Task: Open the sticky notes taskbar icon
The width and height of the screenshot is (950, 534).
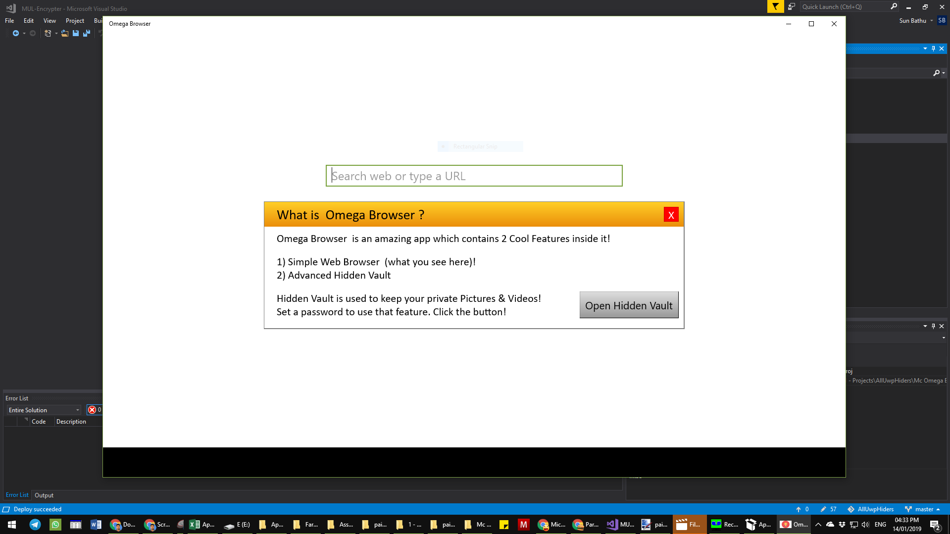Action: point(504,525)
